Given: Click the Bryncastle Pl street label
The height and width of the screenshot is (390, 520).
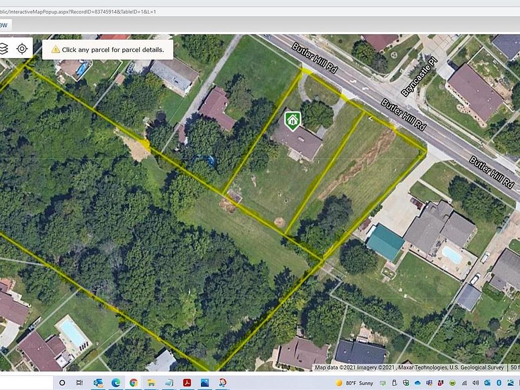Looking at the screenshot, I should pos(419,77).
